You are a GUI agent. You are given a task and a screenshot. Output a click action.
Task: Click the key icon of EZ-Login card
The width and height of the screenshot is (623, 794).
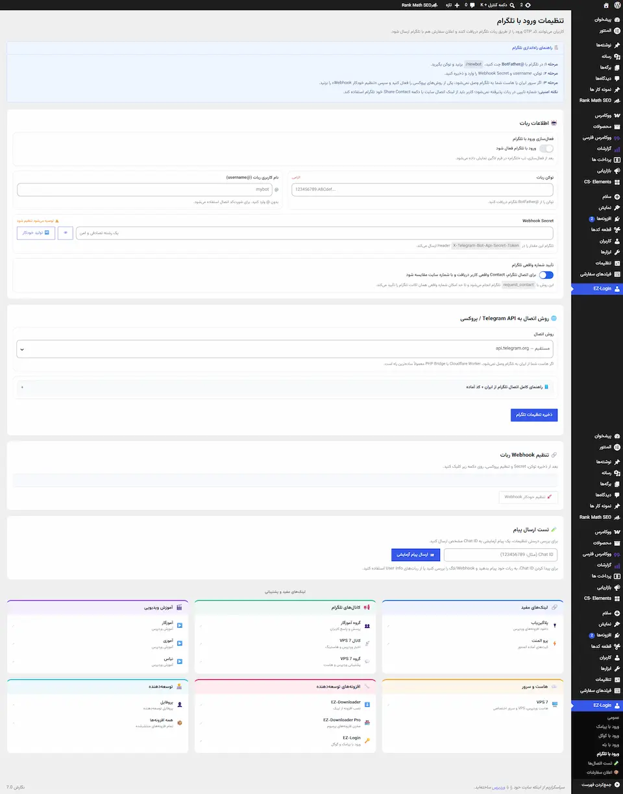click(367, 741)
